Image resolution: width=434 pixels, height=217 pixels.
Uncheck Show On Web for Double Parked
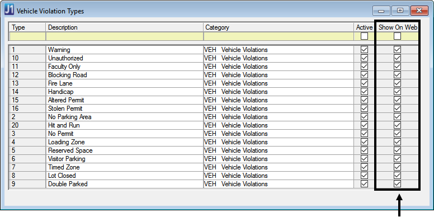(x=398, y=184)
